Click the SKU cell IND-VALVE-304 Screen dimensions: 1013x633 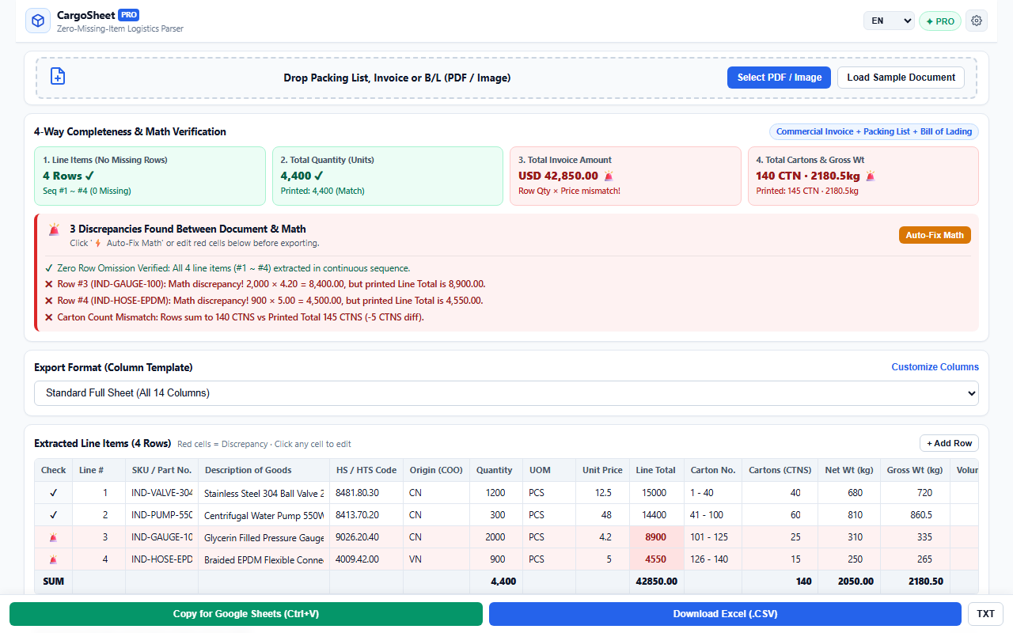coord(161,492)
